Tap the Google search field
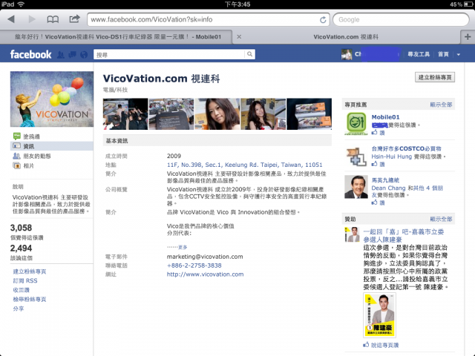Screen dimensions: 475x356 (401, 20)
